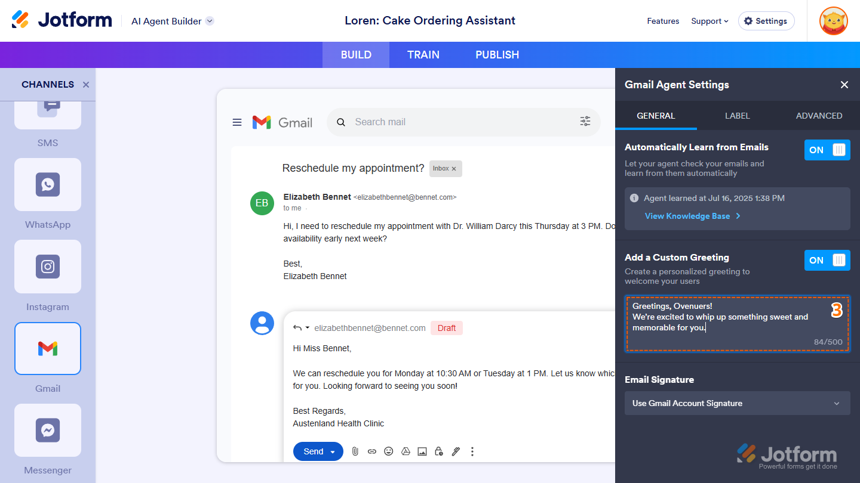Viewport: 860px width, 483px height.
Task: Open more options three-dot menu
Action: point(472,451)
